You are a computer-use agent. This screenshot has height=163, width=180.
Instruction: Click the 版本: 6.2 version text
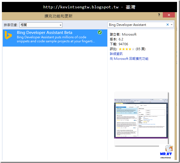[117, 39]
